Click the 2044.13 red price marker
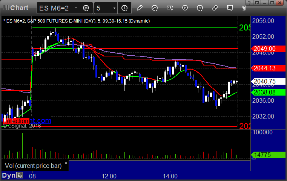 click(x=268, y=68)
